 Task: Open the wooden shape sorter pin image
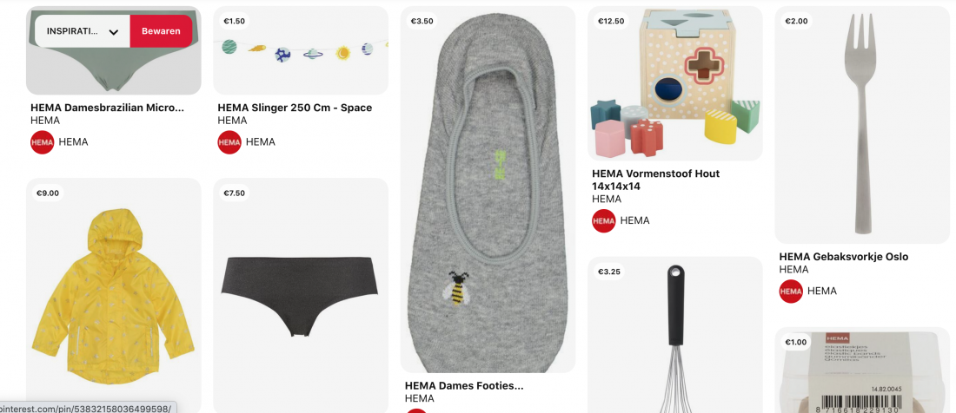pyautogui.click(x=675, y=83)
